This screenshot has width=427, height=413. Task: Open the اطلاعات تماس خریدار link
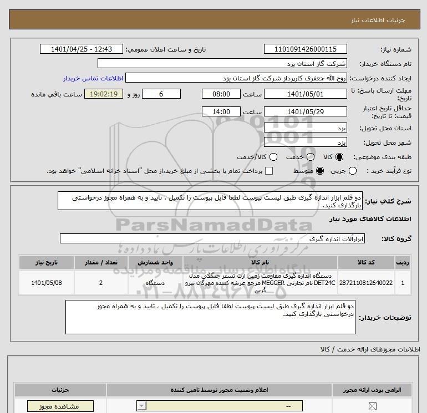(x=93, y=78)
